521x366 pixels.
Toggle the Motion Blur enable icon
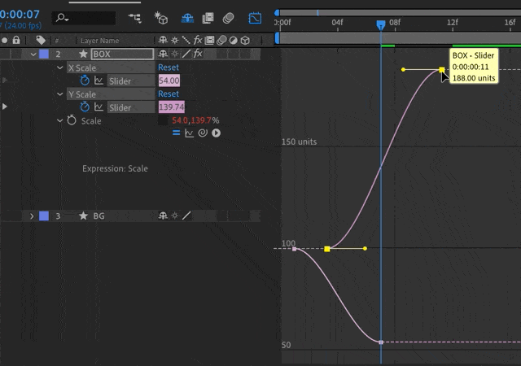[229, 17]
